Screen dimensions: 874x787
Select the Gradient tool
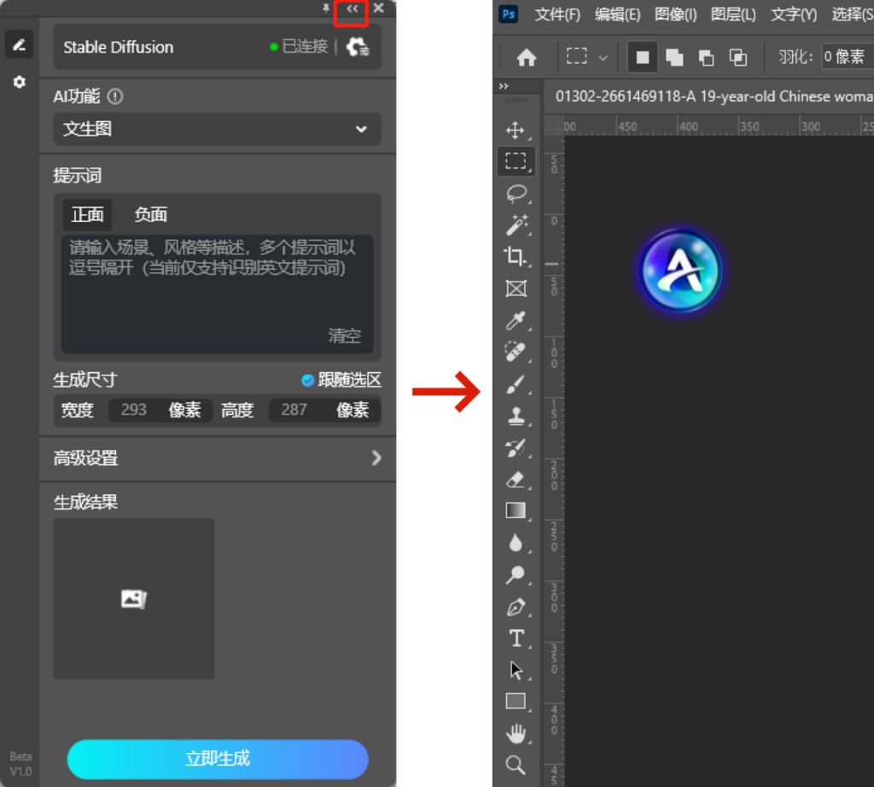point(516,510)
